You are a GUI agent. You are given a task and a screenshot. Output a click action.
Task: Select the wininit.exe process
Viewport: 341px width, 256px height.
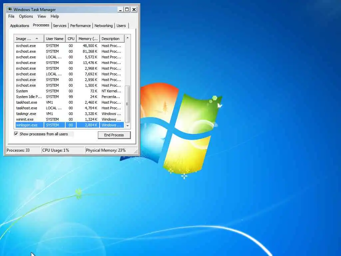[x=70, y=119]
